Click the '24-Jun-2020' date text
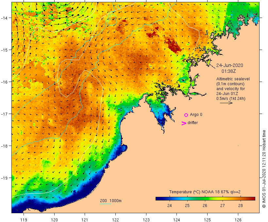The image size is (268, 222). 230,65
